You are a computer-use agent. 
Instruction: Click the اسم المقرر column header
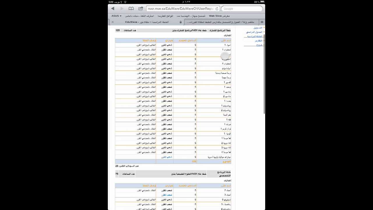226,41
